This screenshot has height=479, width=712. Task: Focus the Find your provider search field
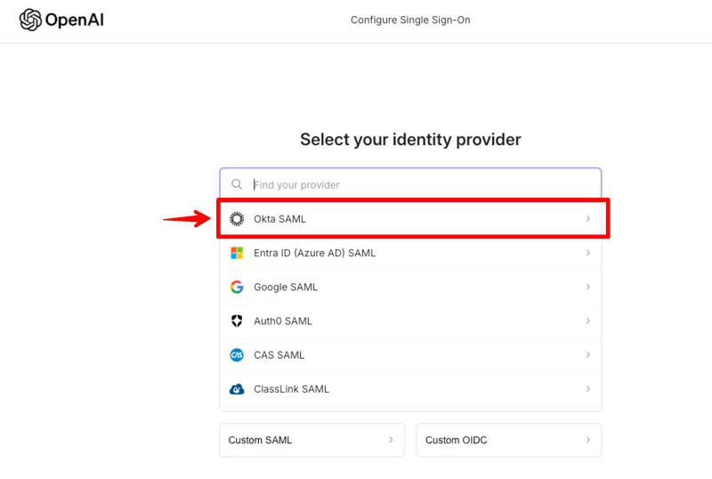pos(418,185)
